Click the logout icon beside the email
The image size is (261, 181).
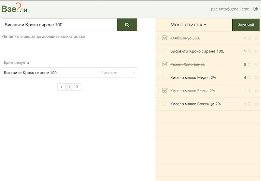pos(256,9)
